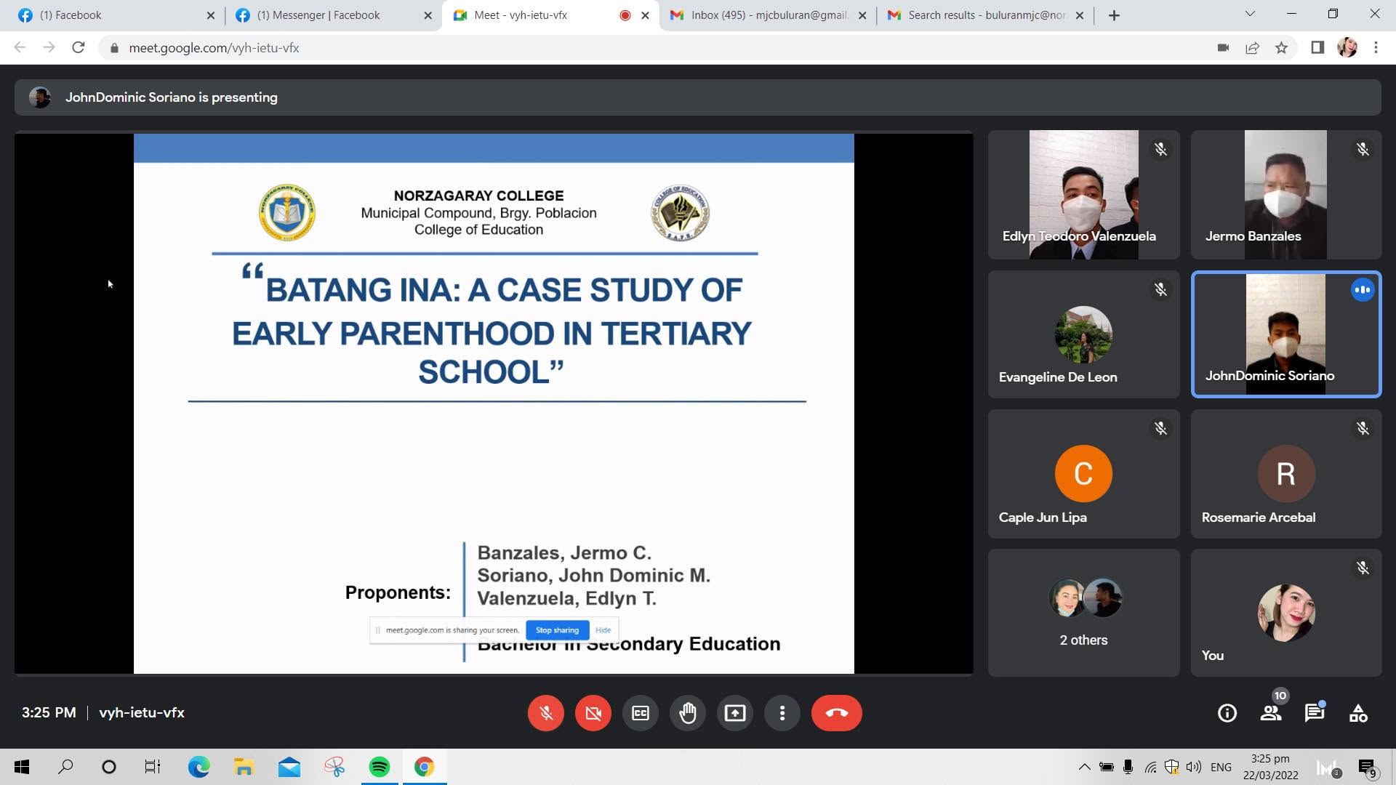The image size is (1396, 785).
Task: Click JohnDominic Soriano video tile
Action: click(1286, 334)
